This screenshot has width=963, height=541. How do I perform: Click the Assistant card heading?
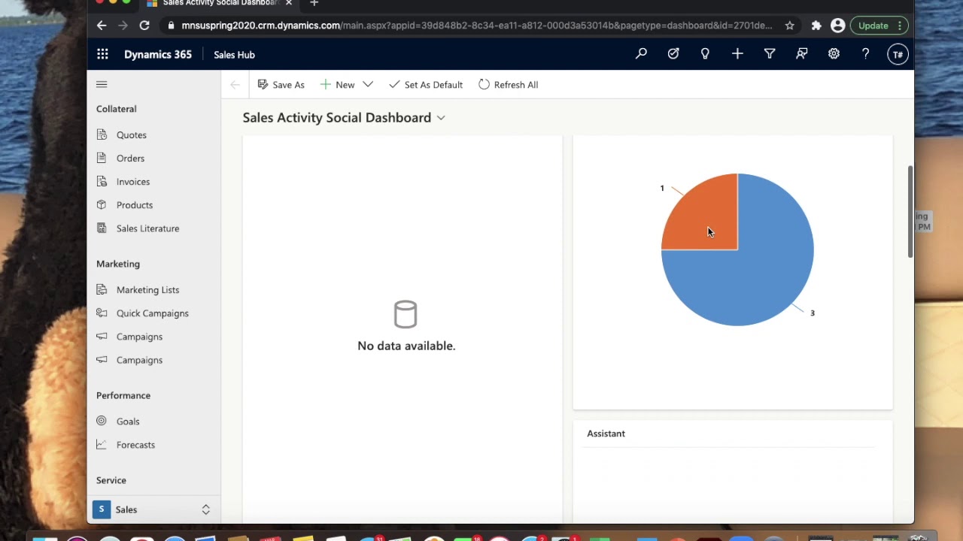click(606, 434)
